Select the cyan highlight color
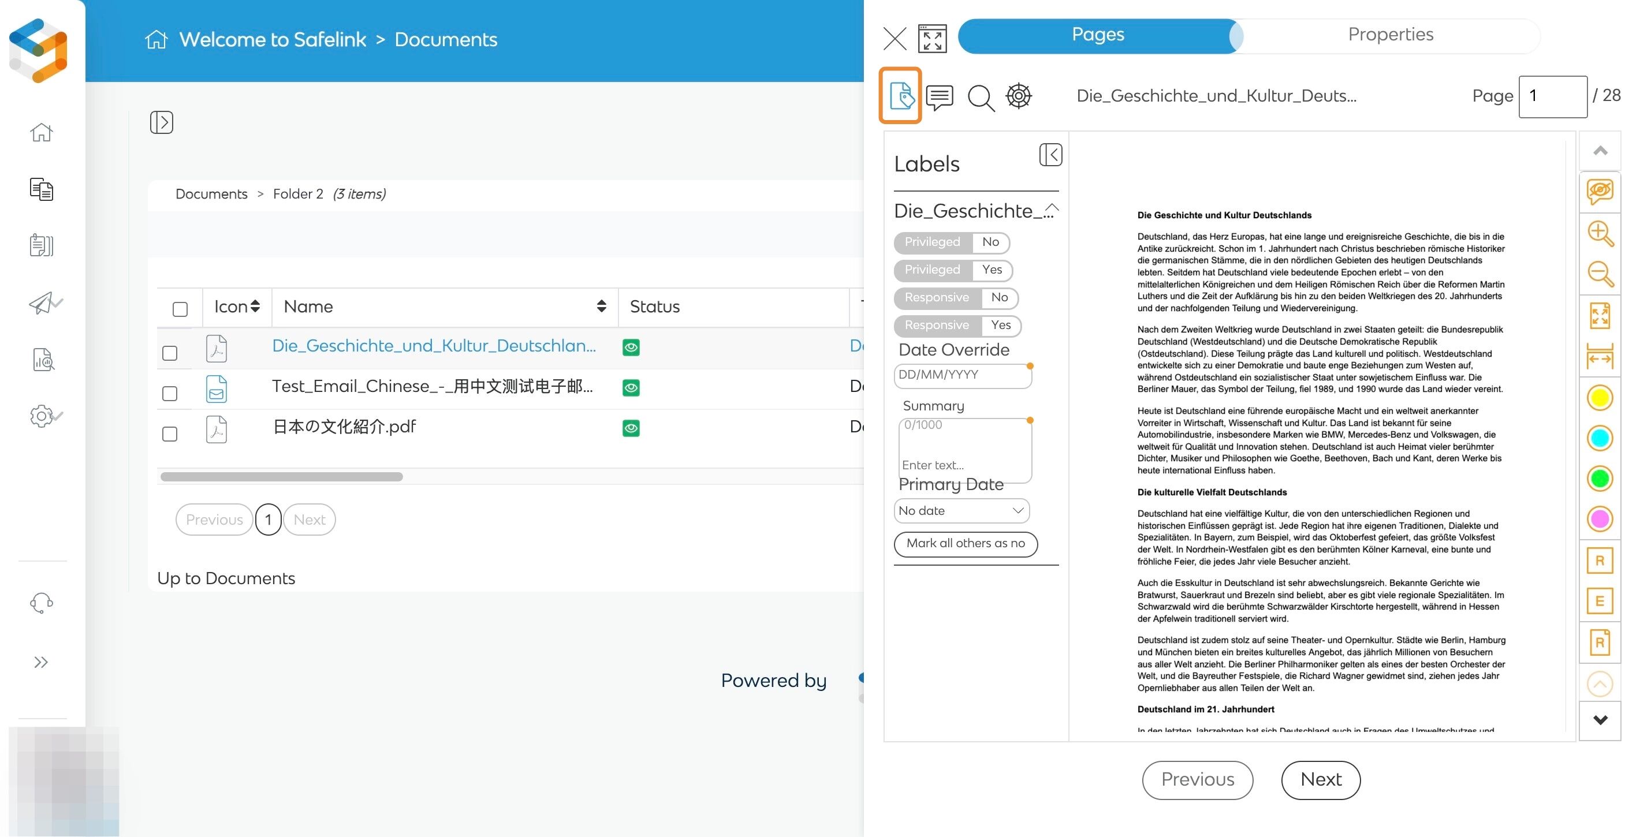 [1600, 438]
